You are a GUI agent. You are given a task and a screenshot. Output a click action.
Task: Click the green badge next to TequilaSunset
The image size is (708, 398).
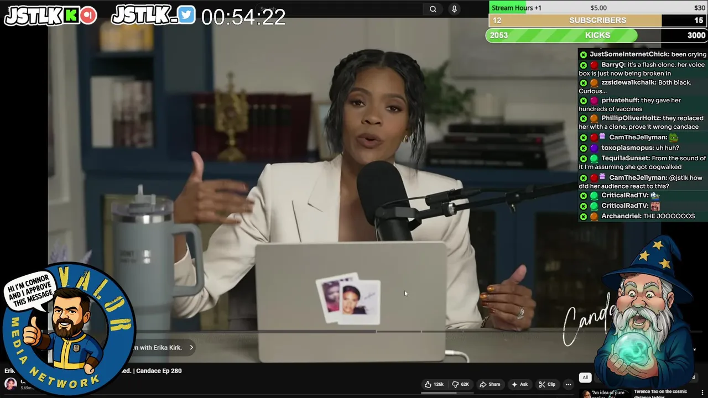(x=594, y=159)
